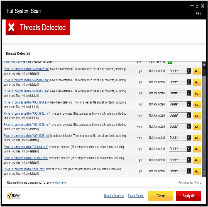Click 'High' severity for winzip150.exe row
The height and width of the screenshot is (207, 208).
[139, 82]
